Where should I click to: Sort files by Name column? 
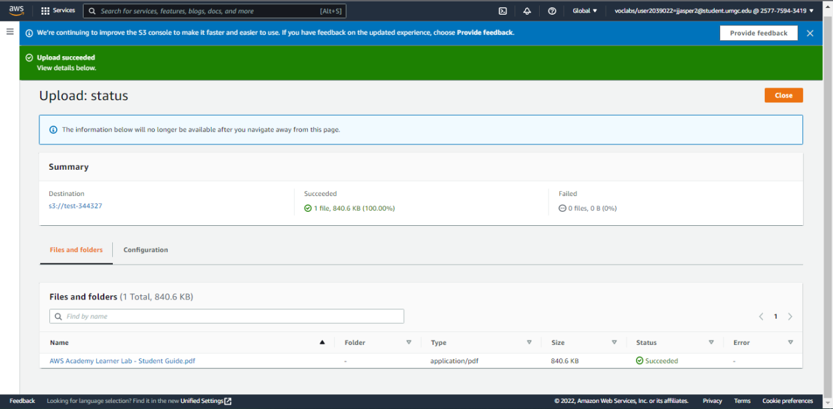pyautogui.click(x=59, y=343)
